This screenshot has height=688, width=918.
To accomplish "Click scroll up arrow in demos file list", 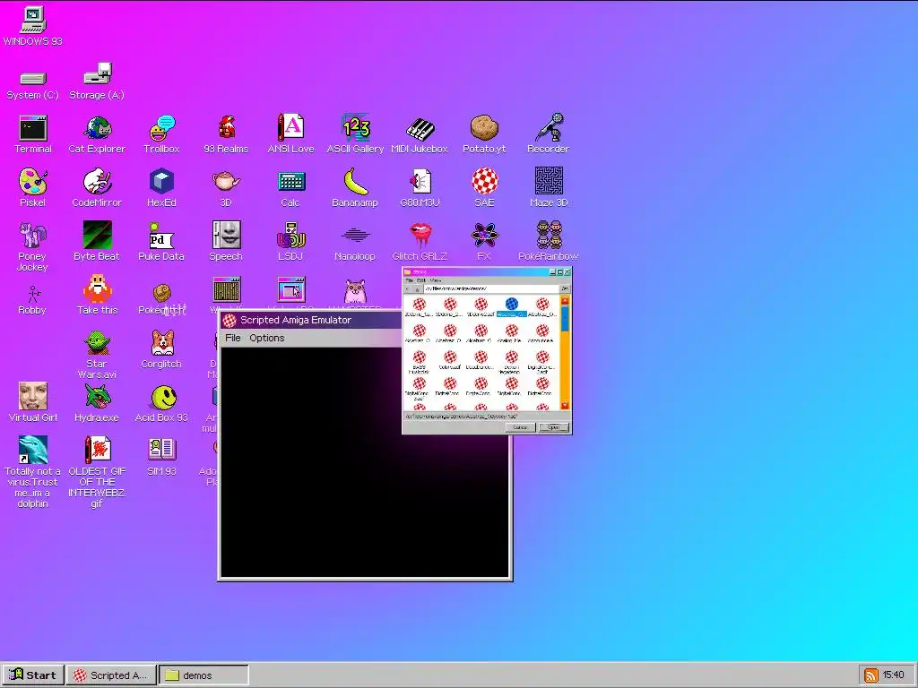I will point(565,301).
